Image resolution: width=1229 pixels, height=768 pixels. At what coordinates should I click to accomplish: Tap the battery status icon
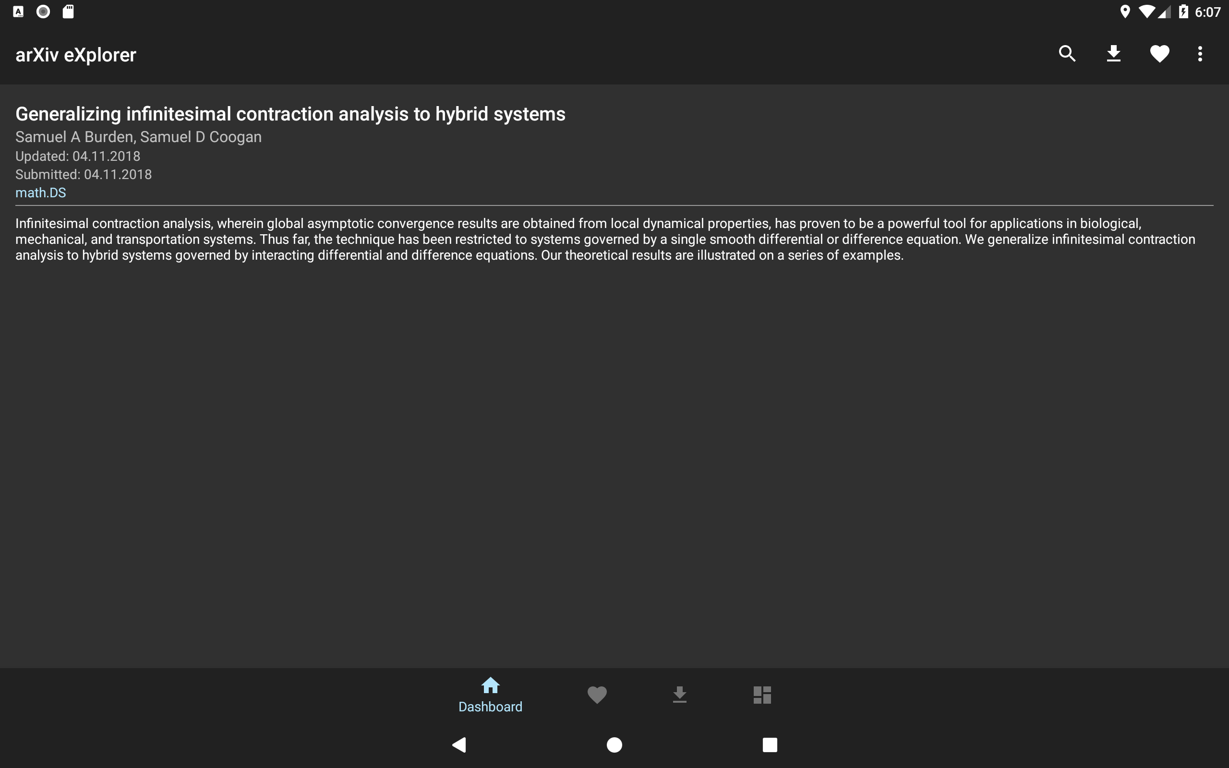tap(1184, 12)
